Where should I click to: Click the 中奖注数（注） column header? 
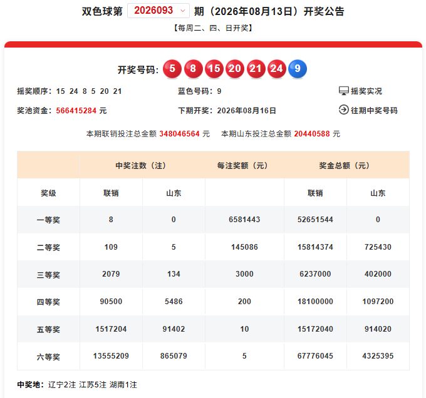pos(141,165)
